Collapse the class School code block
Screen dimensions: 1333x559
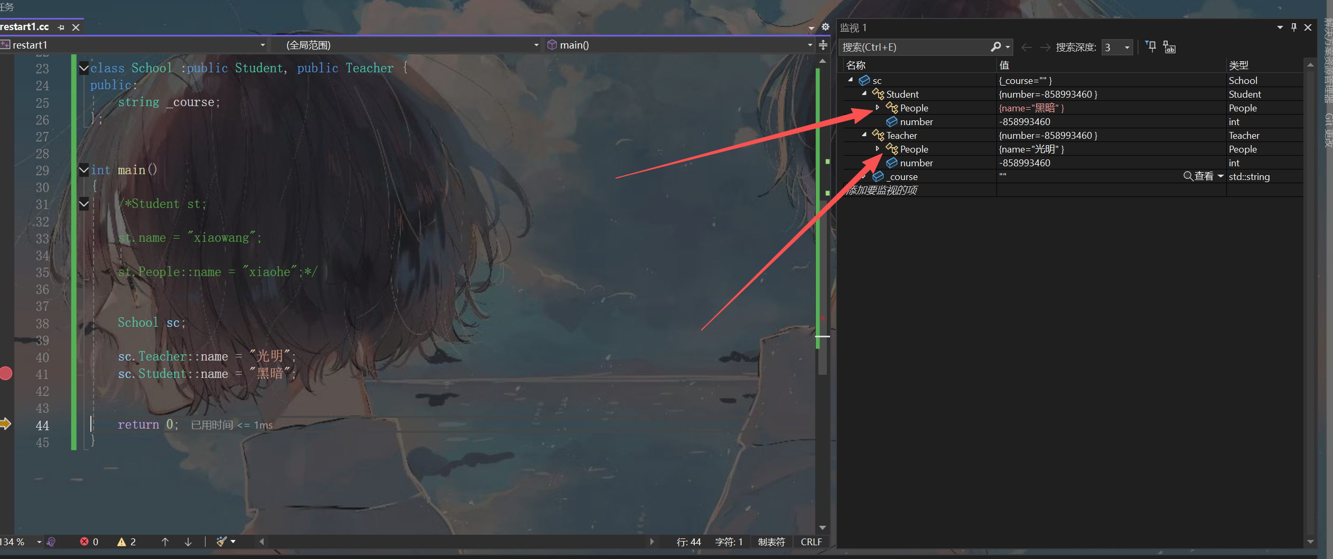(83, 68)
